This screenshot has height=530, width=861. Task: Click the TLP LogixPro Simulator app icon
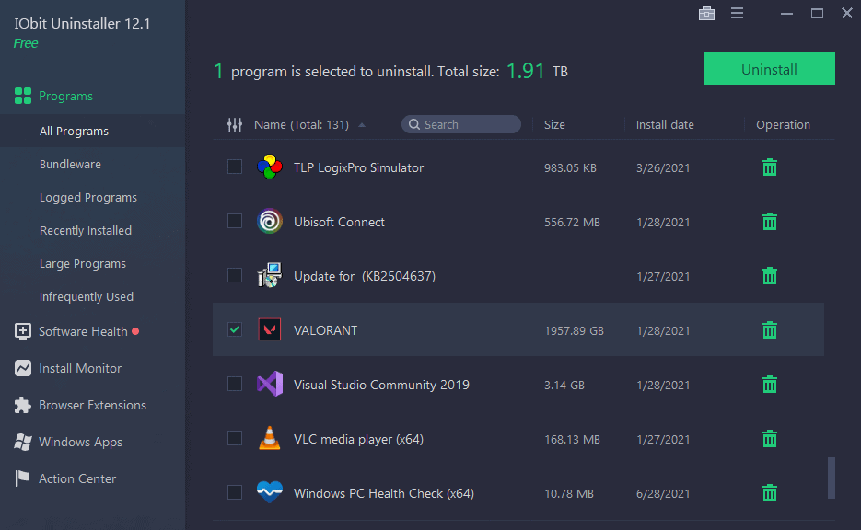[x=270, y=167]
